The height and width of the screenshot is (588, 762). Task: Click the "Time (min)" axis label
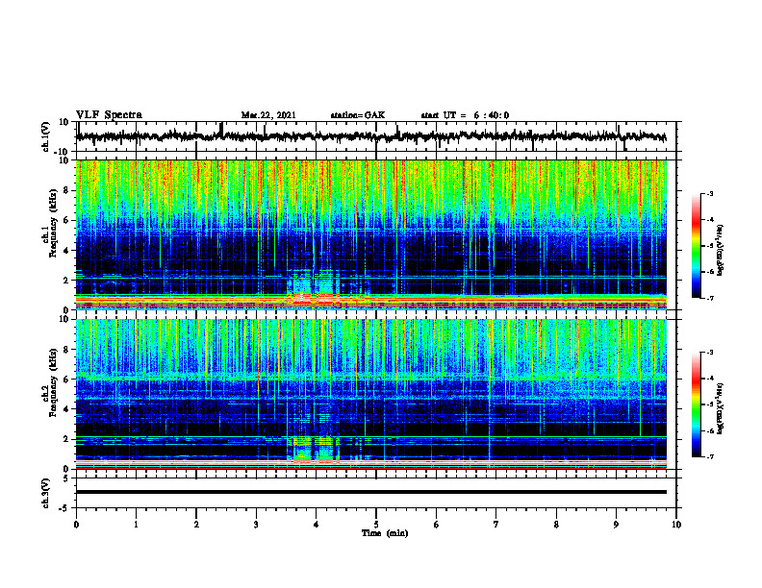click(x=385, y=533)
